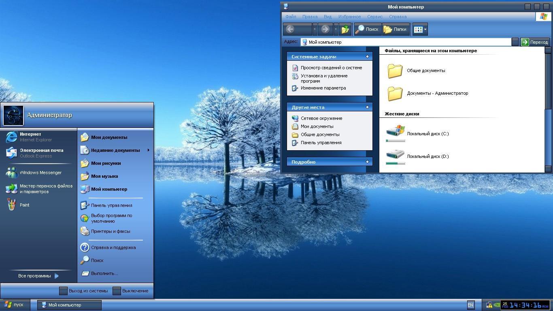This screenshot has width=553, height=311.
Task: Launch Internet Explorer from Start menu
Action: tap(30, 137)
